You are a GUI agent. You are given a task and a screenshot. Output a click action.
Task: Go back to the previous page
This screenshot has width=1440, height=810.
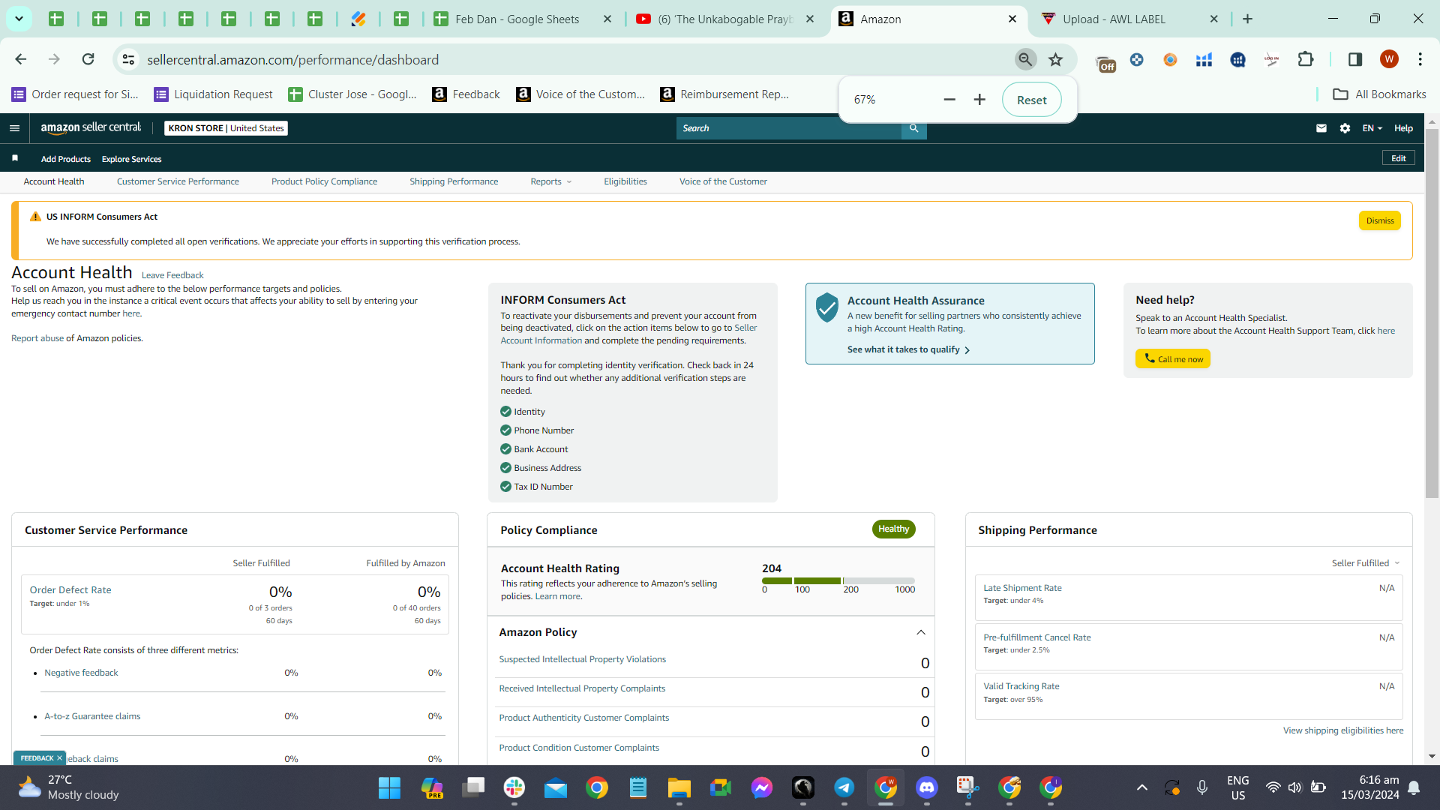click(x=21, y=59)
